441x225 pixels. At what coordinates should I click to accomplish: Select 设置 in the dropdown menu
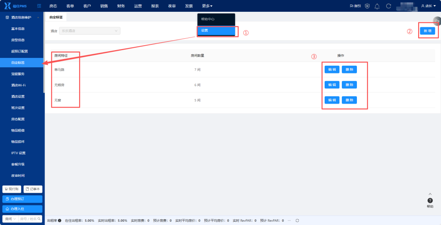[216, 31]
